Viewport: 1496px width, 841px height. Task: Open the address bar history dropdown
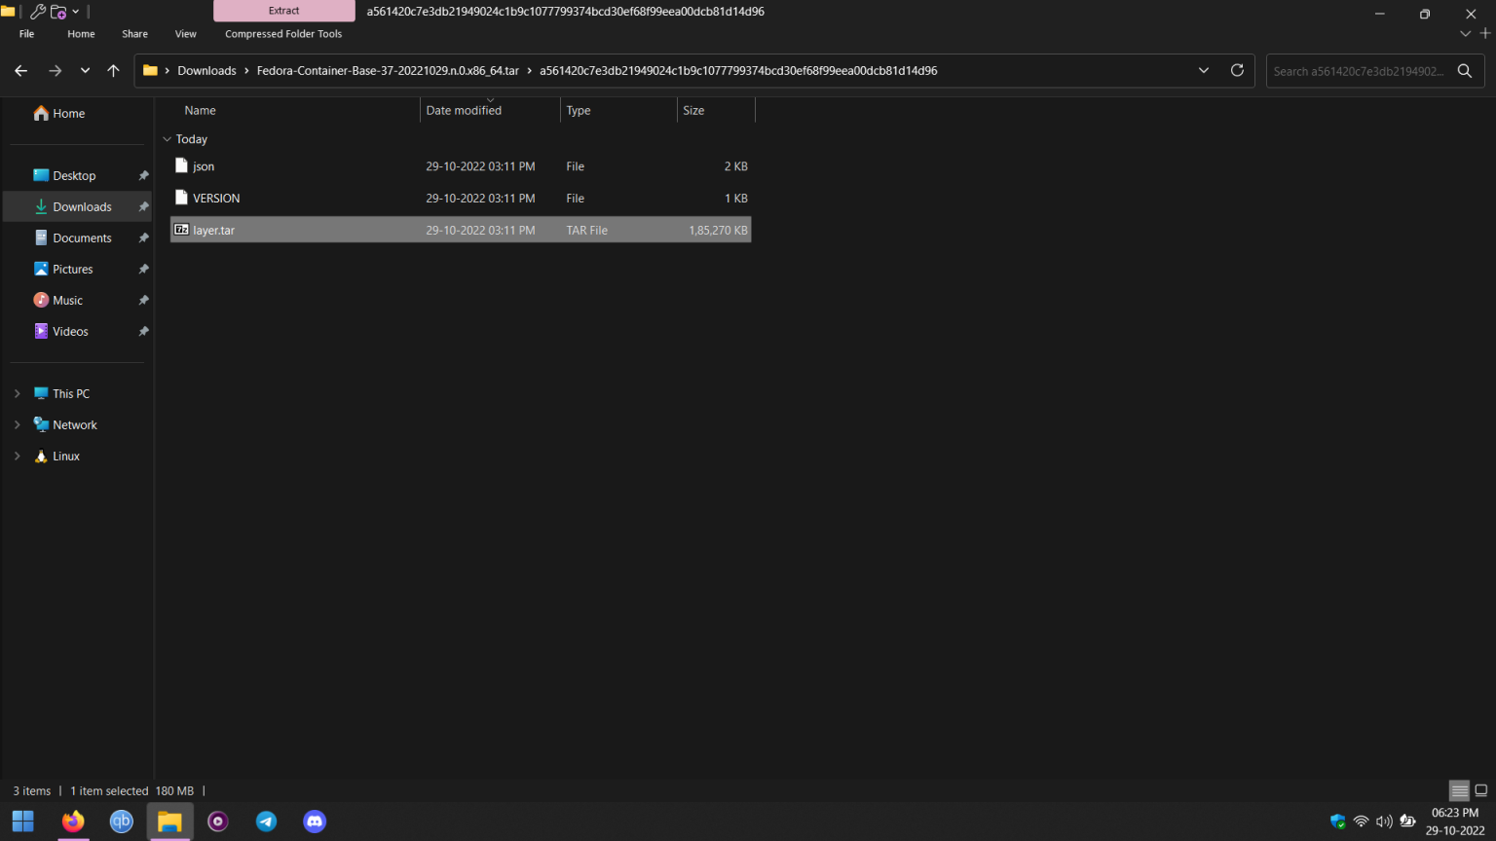pos(1203,70)
